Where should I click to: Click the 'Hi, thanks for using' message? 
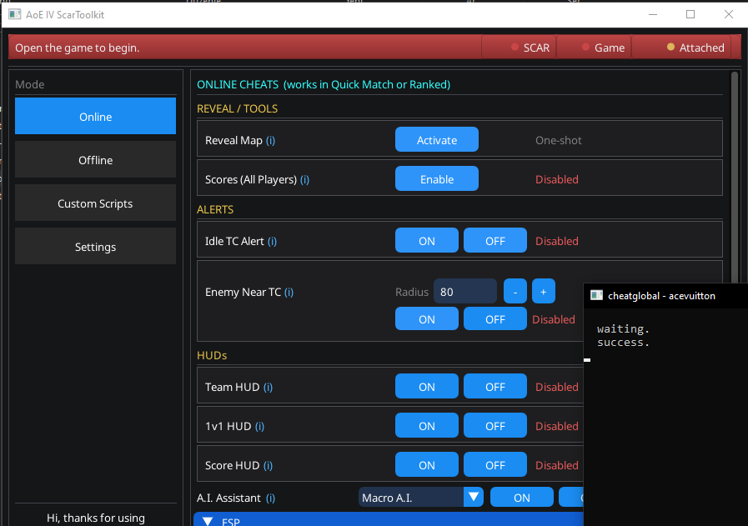(96, 518)
